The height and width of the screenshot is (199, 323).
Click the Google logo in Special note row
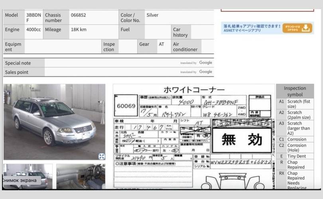205,63
